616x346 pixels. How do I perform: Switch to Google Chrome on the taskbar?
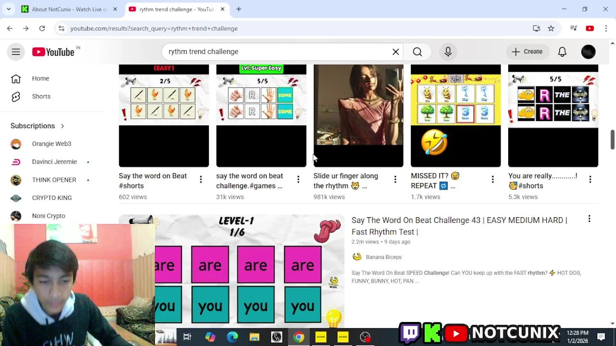click(x=299, y=337)
